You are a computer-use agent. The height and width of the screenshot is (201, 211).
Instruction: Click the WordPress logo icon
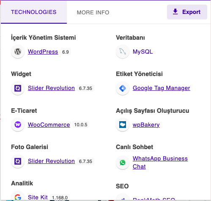(18, 52)
